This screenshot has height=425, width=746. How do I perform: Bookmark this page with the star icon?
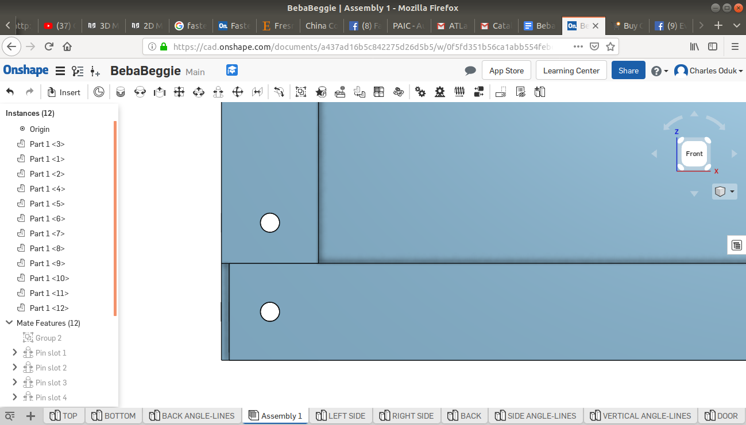click(x=610, y=46)
